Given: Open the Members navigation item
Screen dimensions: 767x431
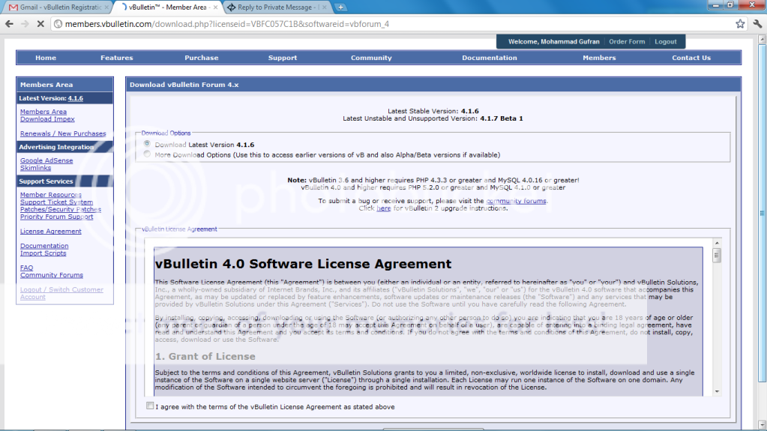Looking at the screenshot, I should (599, 58).
